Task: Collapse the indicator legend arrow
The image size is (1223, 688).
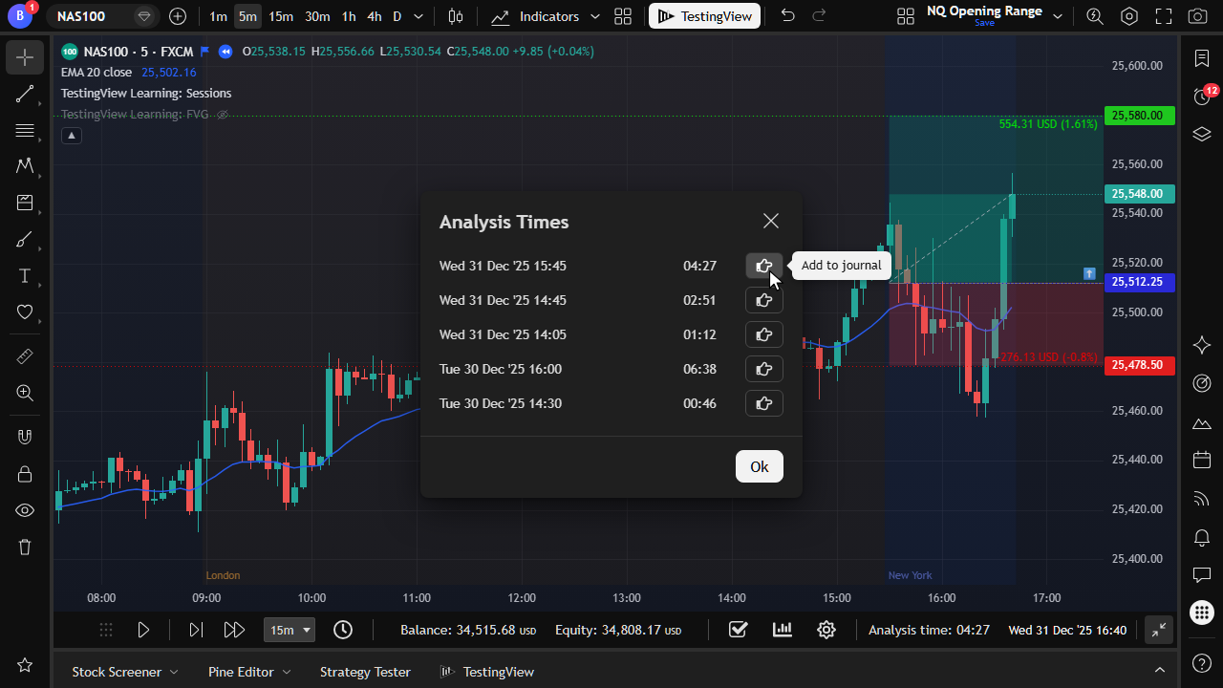Action: [72, 136]
